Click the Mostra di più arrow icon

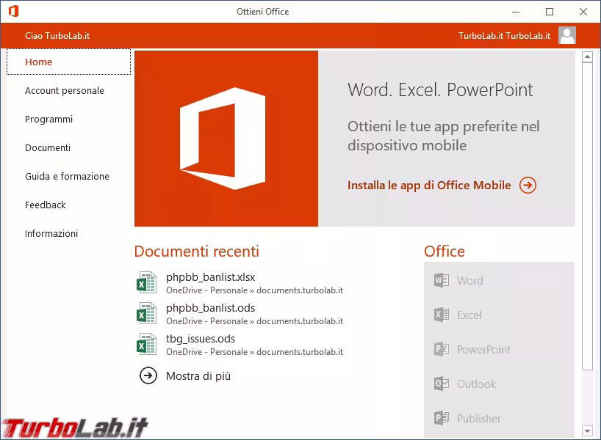(x=148, y=375)
